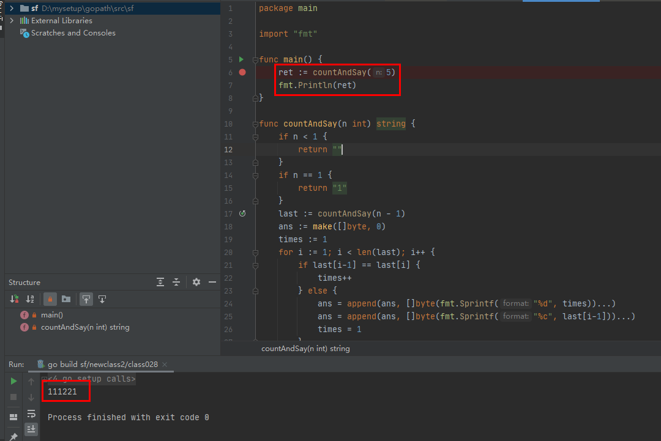Click the return "1" statement on line 15
This screenshot has height=441, width=661.
point(323,188)
